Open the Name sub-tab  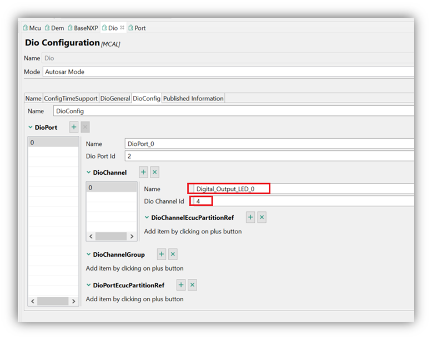point(33,99)
